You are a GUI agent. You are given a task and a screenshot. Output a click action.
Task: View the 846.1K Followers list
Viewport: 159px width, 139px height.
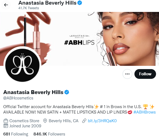click(x=49, y=134)
